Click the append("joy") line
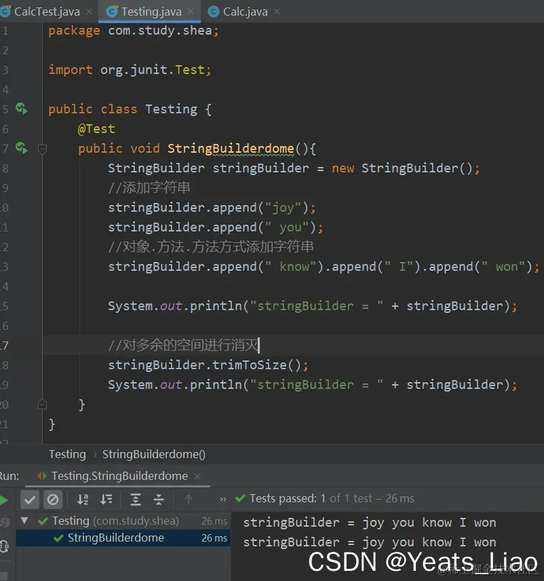Screen dimensions: 544x581 pos(212,208)
